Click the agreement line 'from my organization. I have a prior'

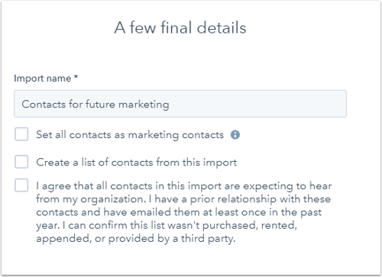(183, 199)
